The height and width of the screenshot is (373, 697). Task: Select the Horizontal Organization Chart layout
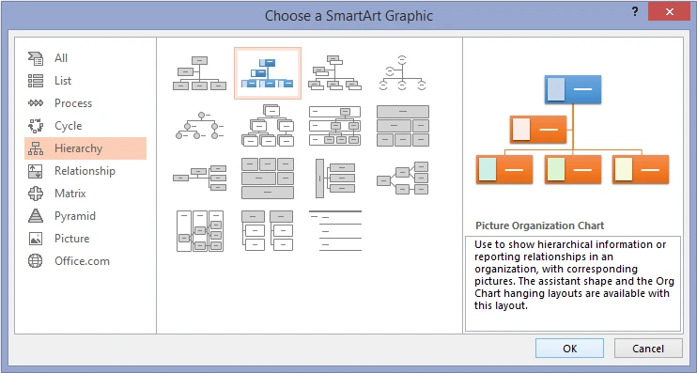[199, 178]
